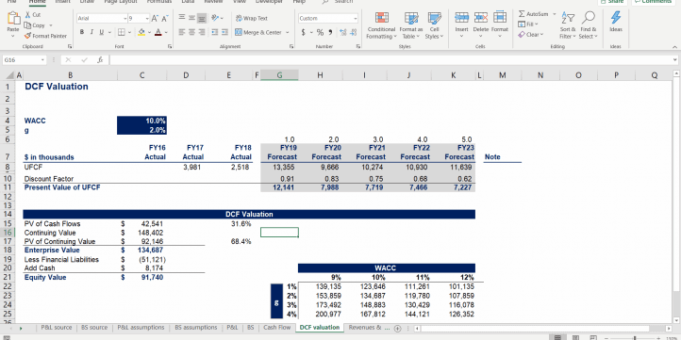
Task: Select the Sort & Filter icon
Action: pos(567,19)
